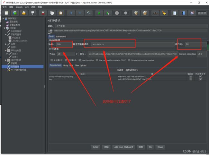Toggle 编码? checkbox for simpleWeather/query?city row
This screenshot has width=209, height=155.
tap(191, 77)
